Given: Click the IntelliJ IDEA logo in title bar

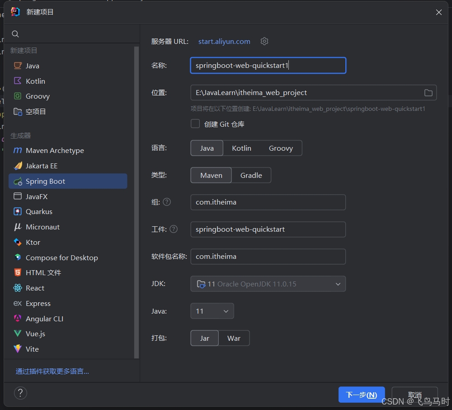Looking at the screenshot, I should (x=15, y=12).
